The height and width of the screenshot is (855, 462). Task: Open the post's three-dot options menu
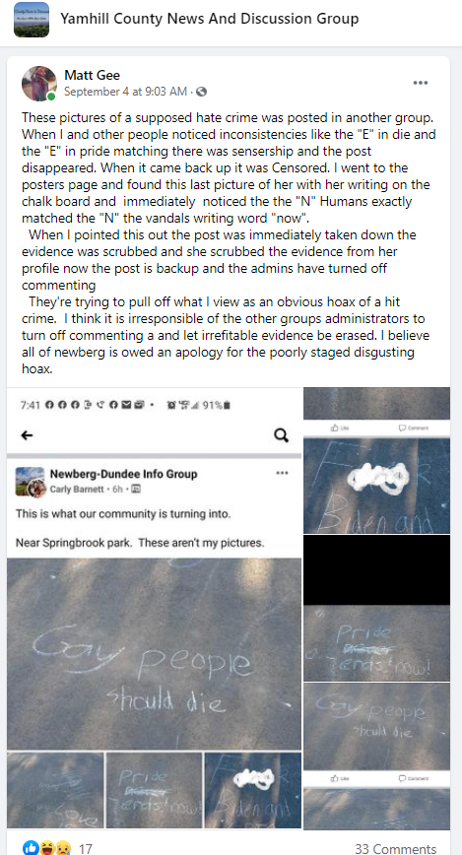pos(420,83)
